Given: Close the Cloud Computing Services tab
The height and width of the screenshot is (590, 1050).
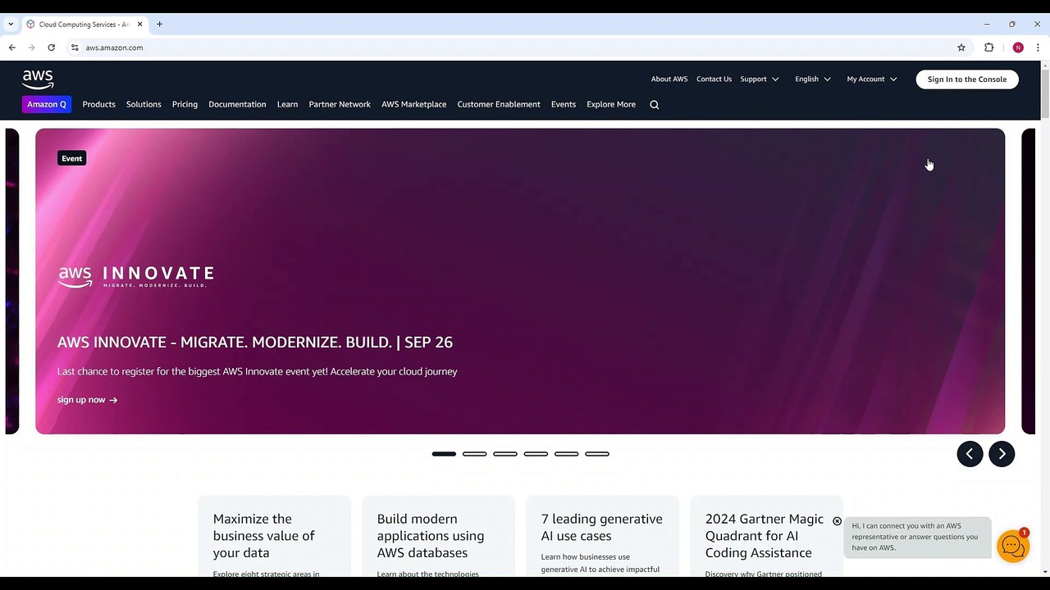Looking at the screenshot, I should (139, 25).
